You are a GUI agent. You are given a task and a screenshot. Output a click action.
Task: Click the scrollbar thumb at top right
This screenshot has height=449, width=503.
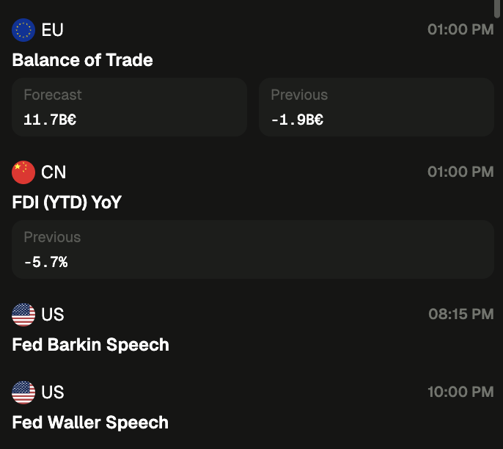pyautogui.click(x=499, y=6)
